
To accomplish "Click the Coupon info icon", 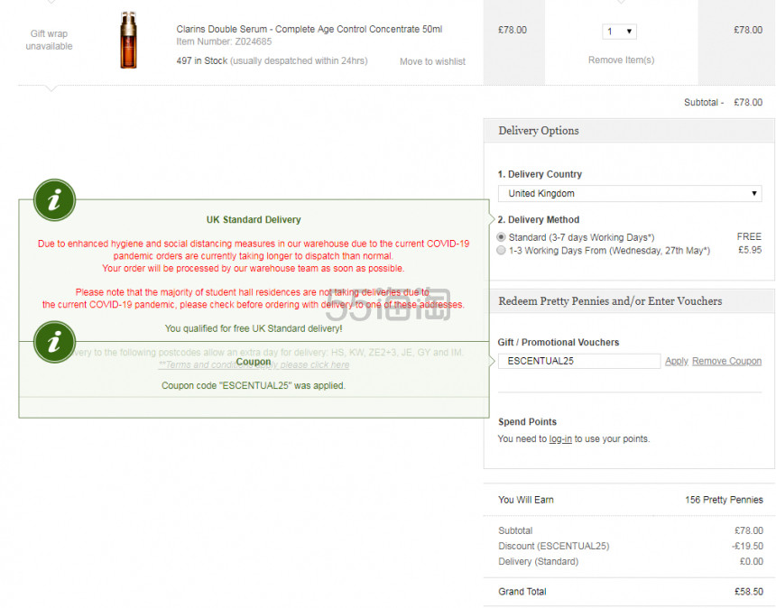I will [x=54, y=342].
